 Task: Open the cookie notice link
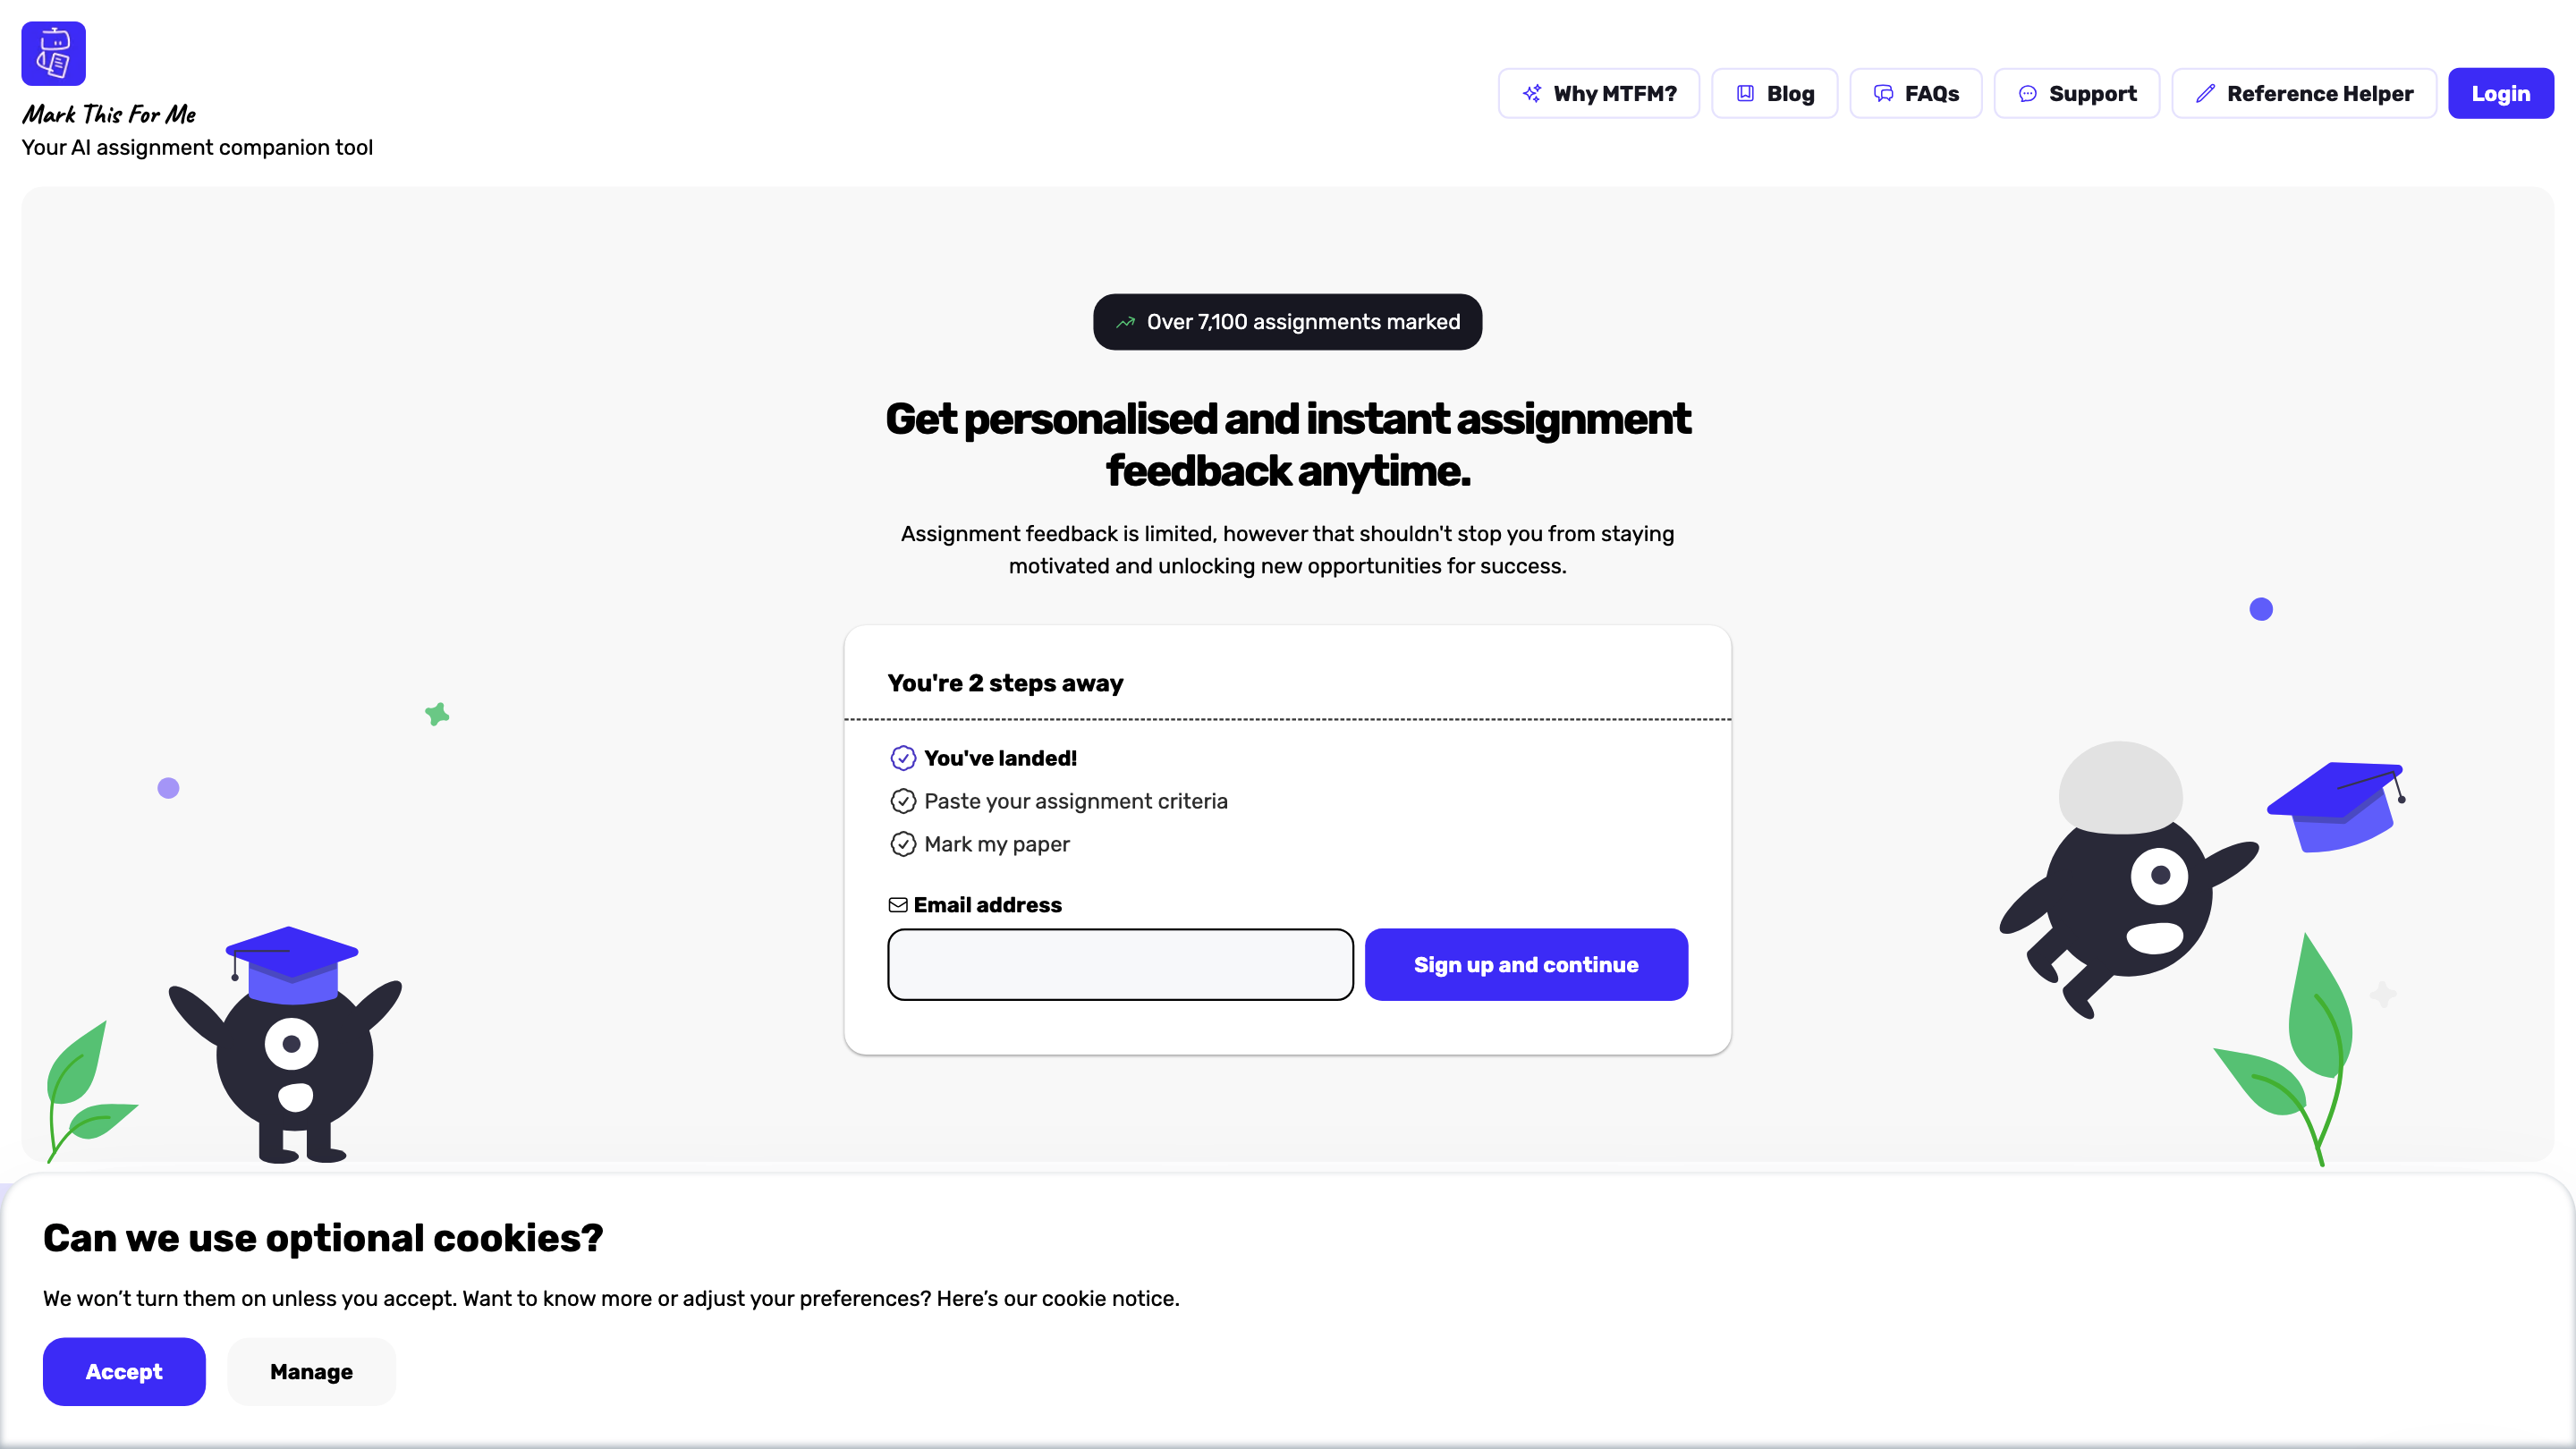1109,1298
